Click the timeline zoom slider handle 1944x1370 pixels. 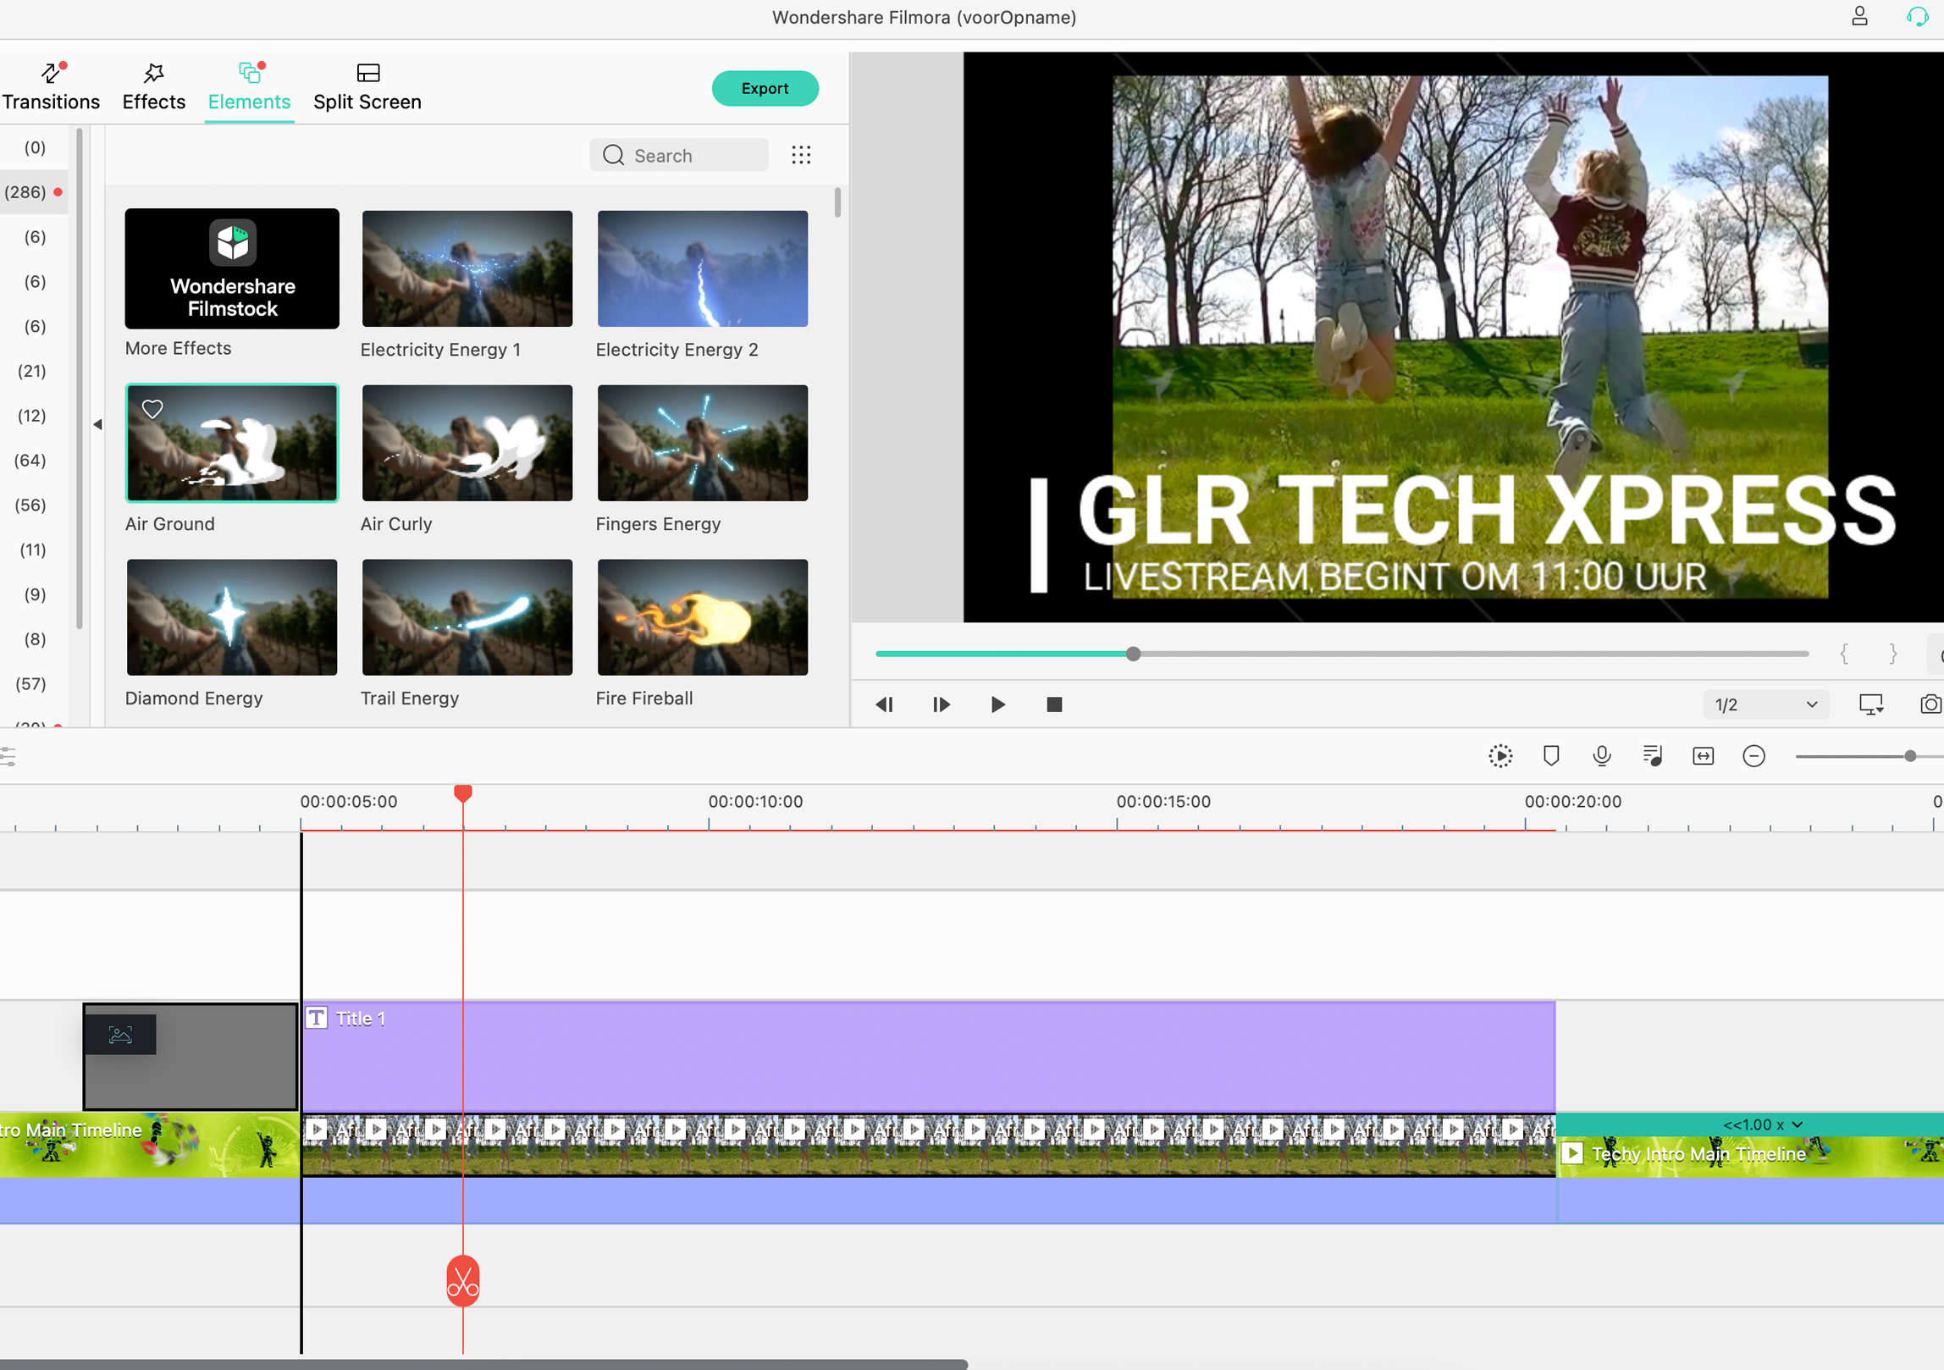[1910, 756]
